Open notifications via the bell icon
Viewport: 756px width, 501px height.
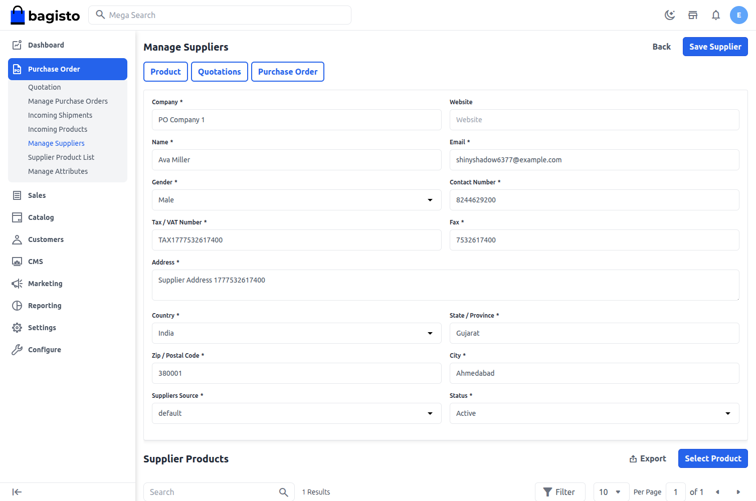click(716, 15)
